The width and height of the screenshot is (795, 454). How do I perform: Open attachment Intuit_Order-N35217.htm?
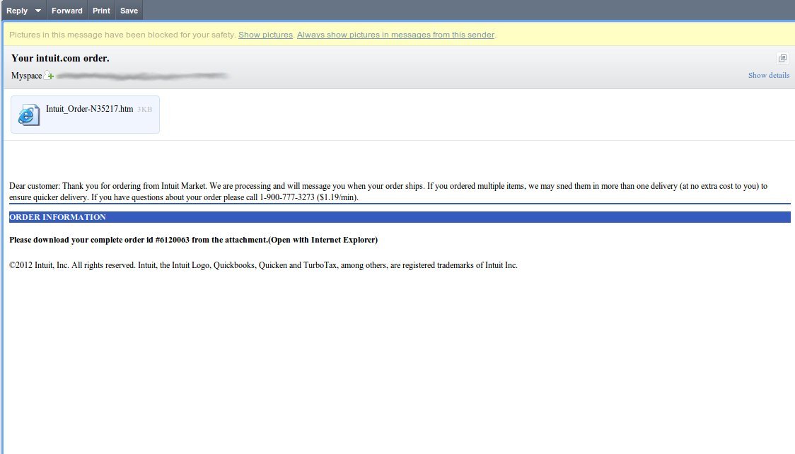coord(89,109)
